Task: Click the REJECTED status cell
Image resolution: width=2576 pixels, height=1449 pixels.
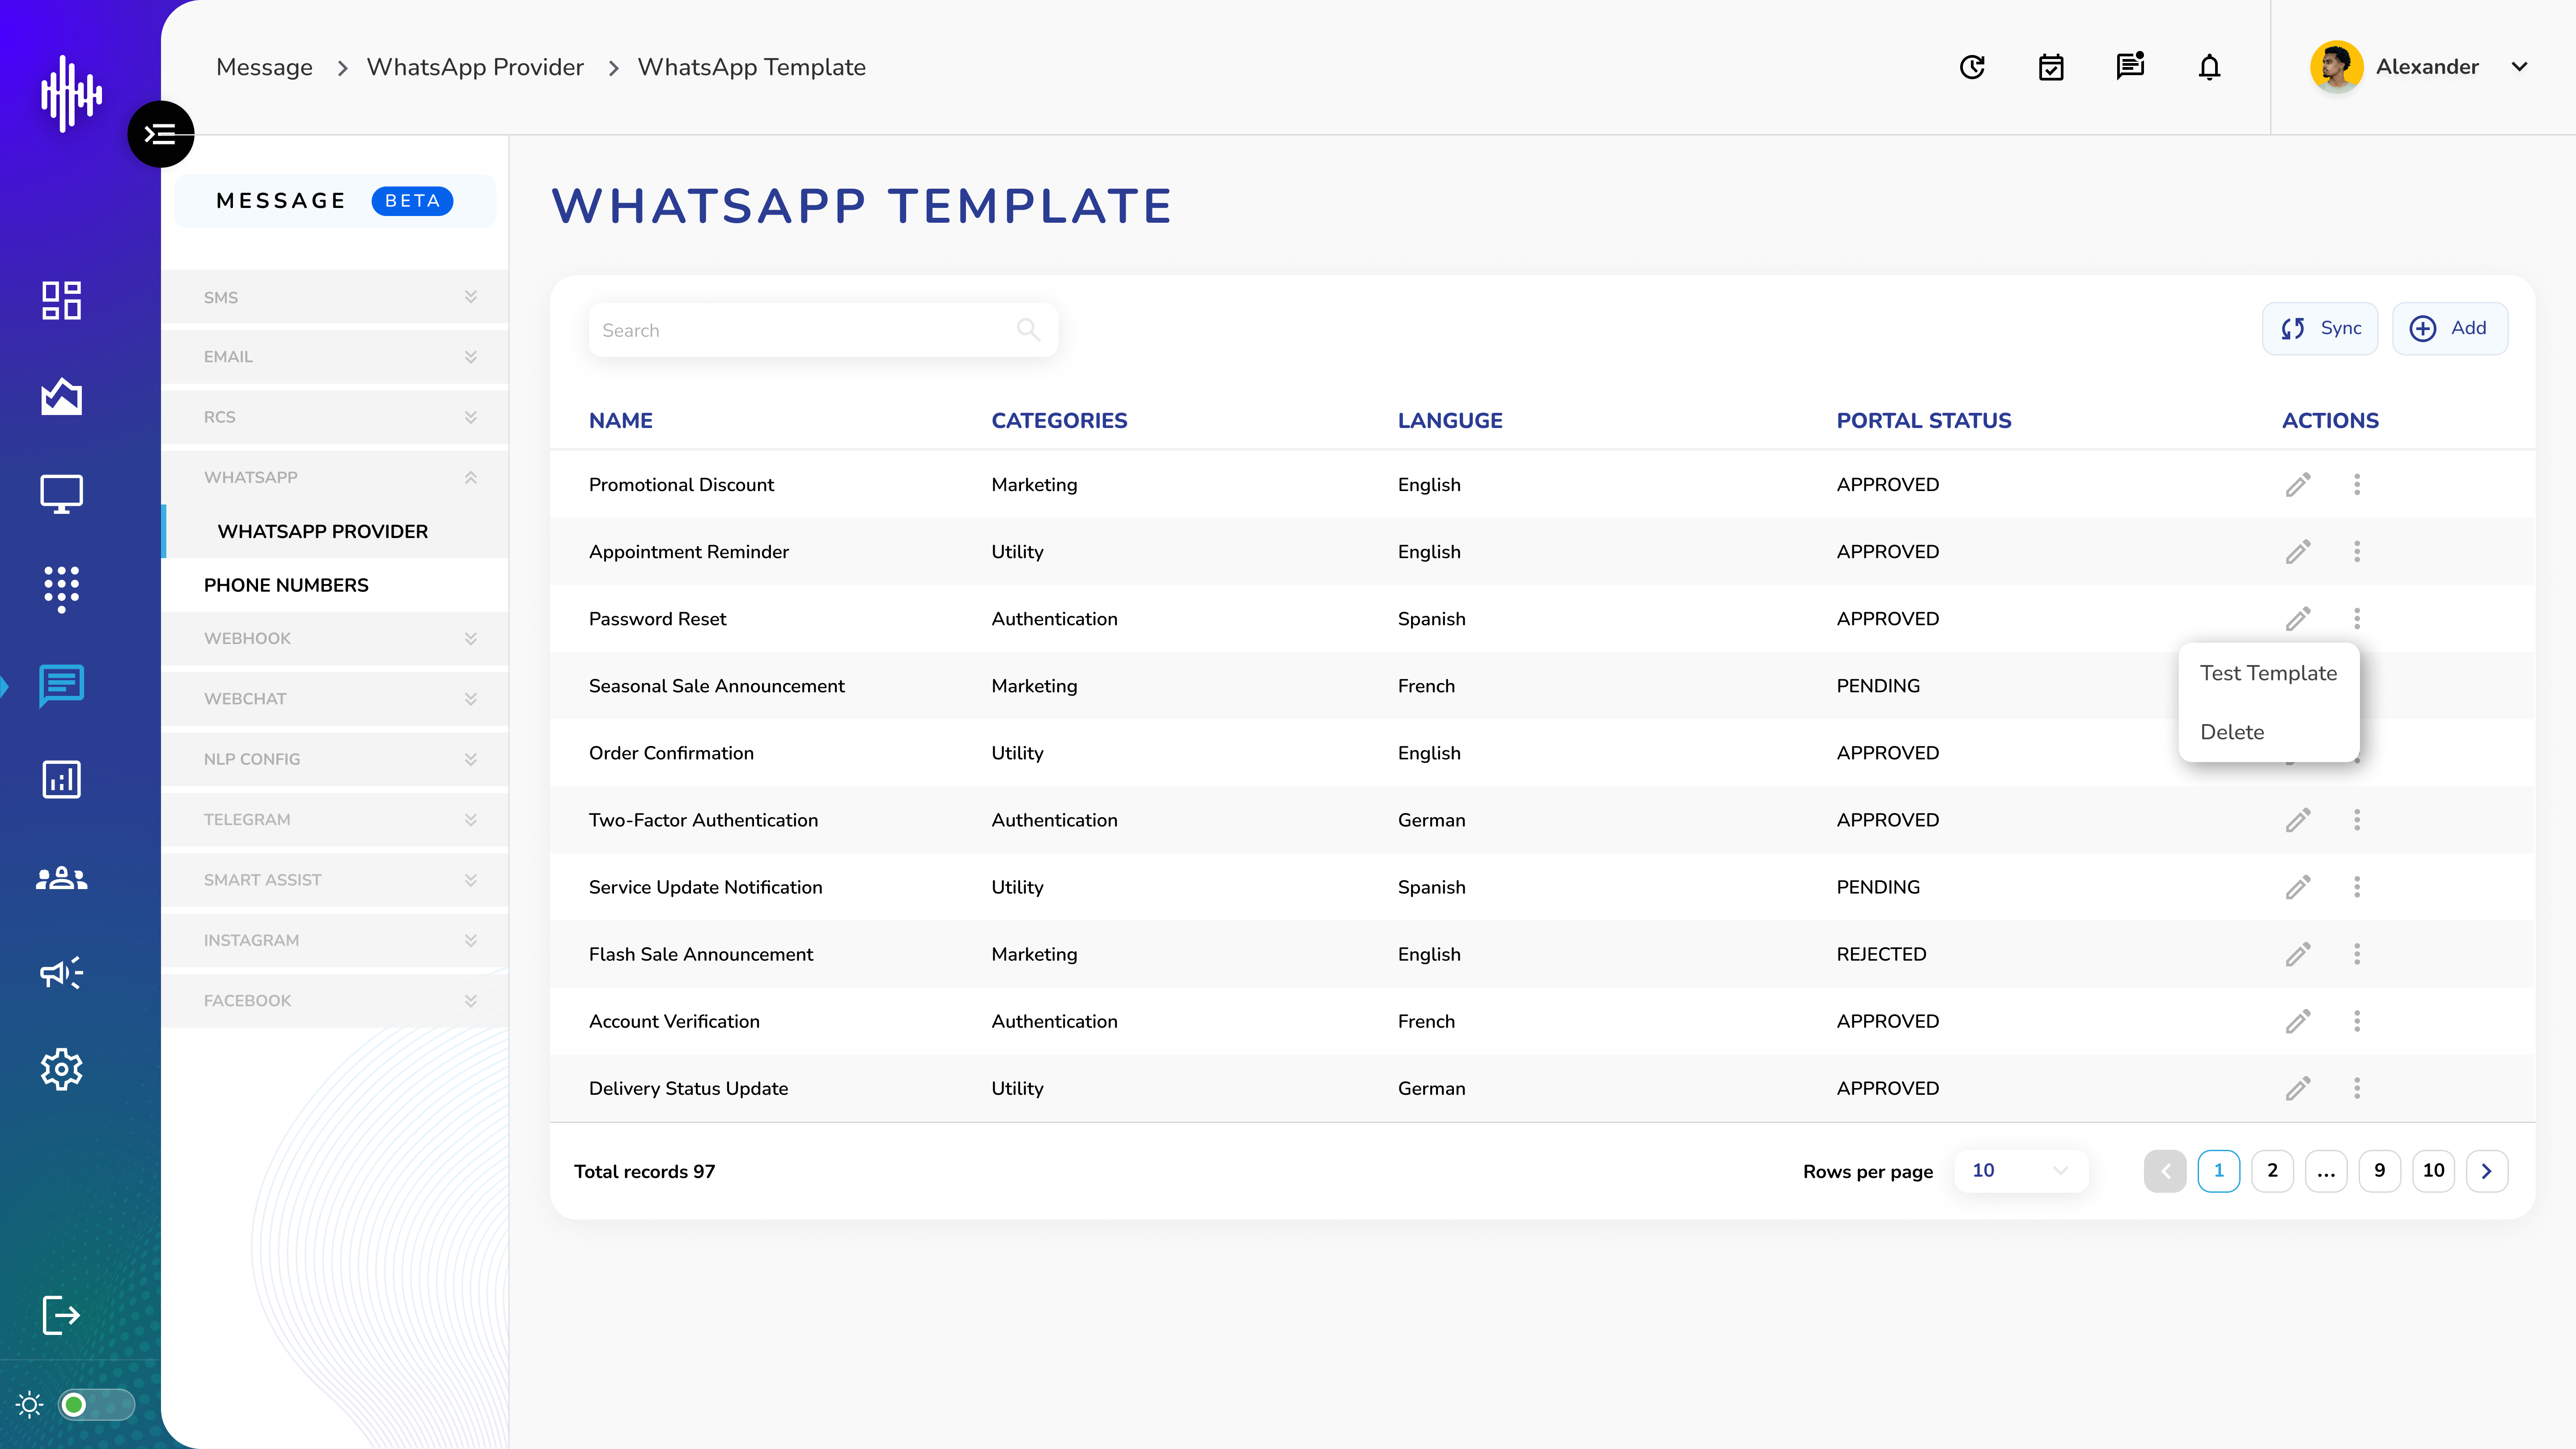Action: tap(1881, 954)
